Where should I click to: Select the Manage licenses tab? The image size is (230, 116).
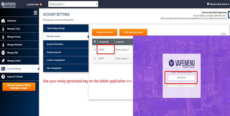tap(66, 36)
